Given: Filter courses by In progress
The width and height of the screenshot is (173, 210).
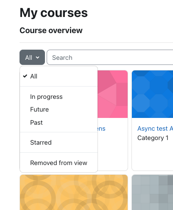Looking at the screenshot, I should [59, 97].
